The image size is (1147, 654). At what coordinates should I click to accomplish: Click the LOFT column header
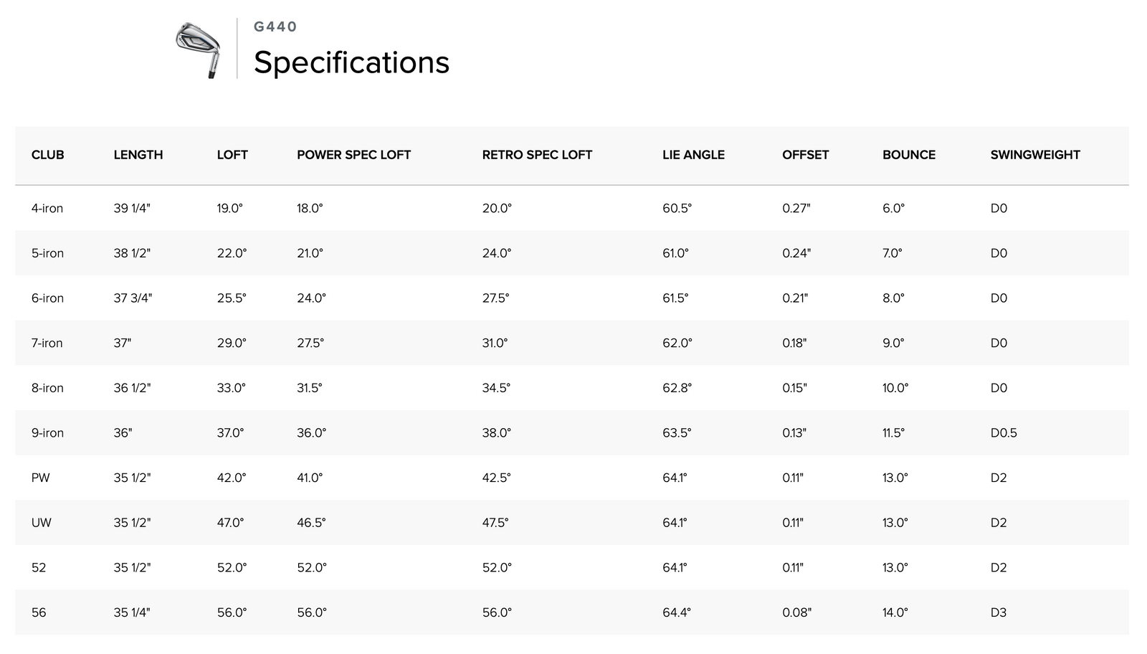[x=232, y=155]
